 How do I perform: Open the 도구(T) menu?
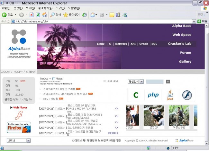[60, 8]
